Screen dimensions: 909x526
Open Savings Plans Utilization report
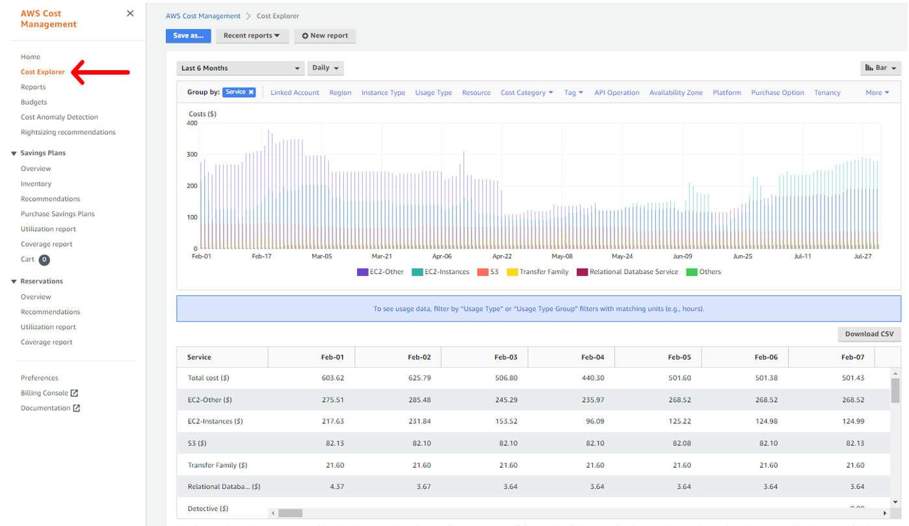48,229
